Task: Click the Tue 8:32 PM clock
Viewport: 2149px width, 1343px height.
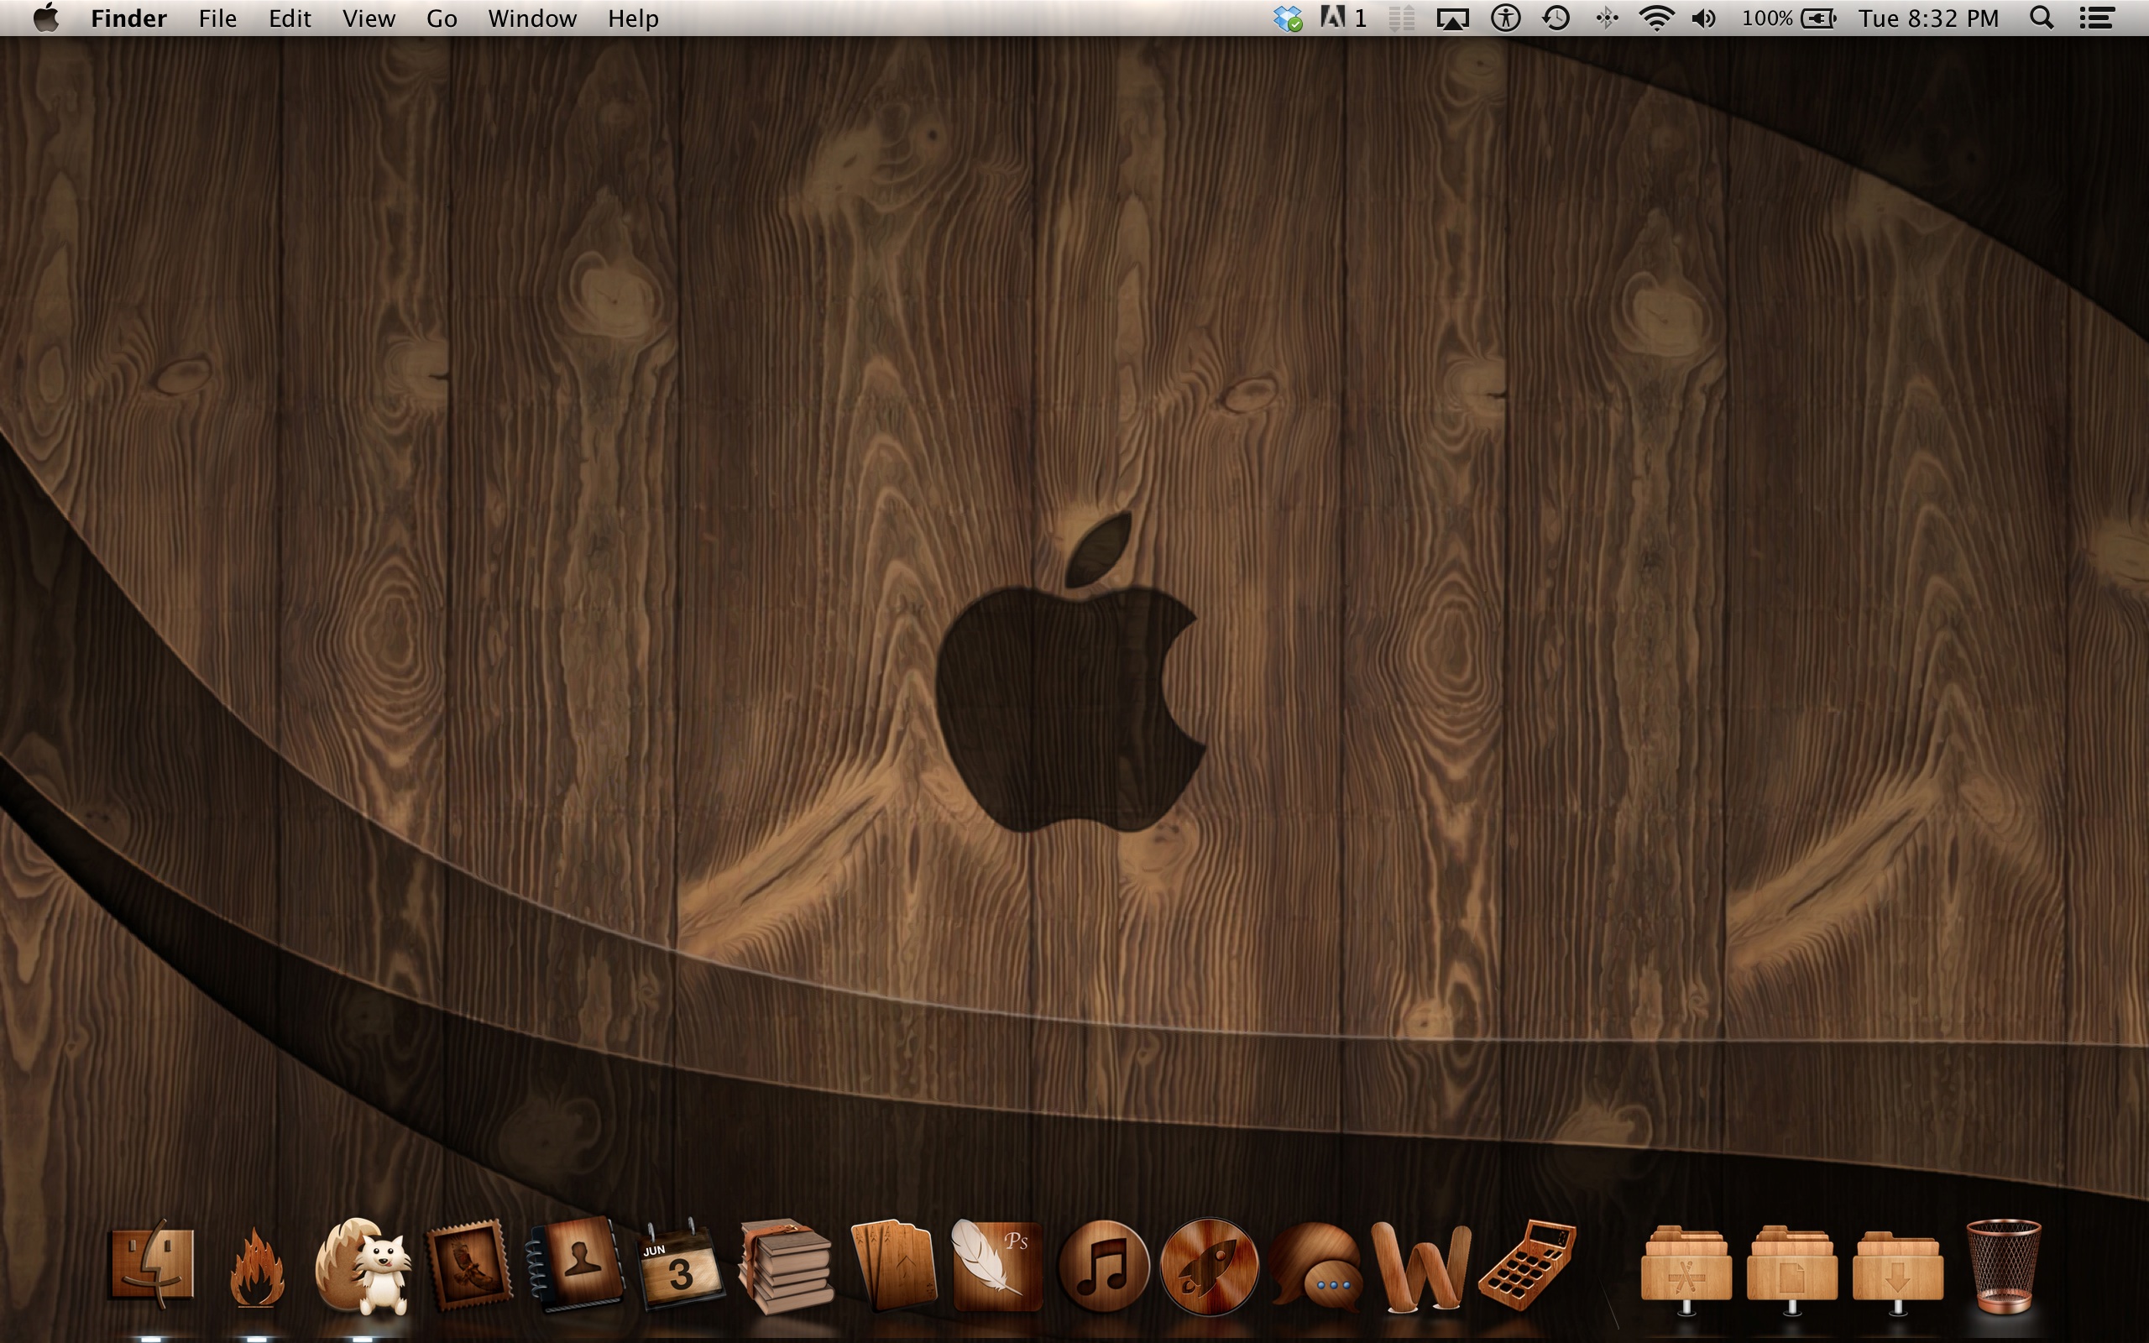Action: pyautogui.click(x=1929, y=18)
